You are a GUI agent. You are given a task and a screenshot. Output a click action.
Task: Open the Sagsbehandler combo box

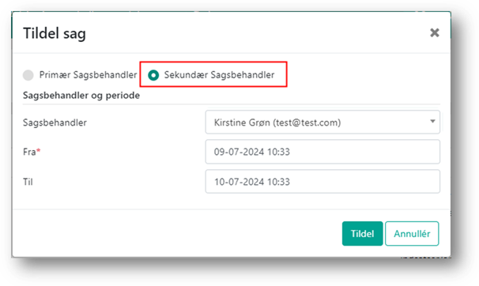click(x=322, y=122)
